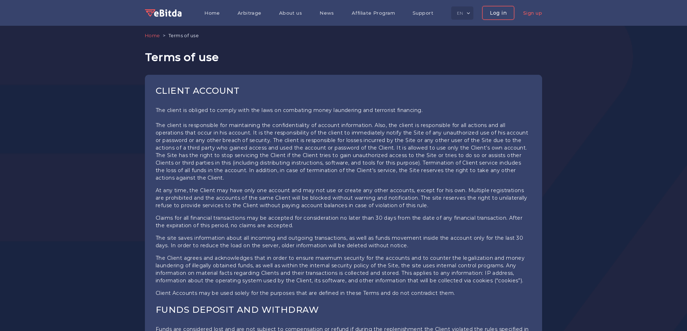Open the Home menu item

tap(212, 13)
